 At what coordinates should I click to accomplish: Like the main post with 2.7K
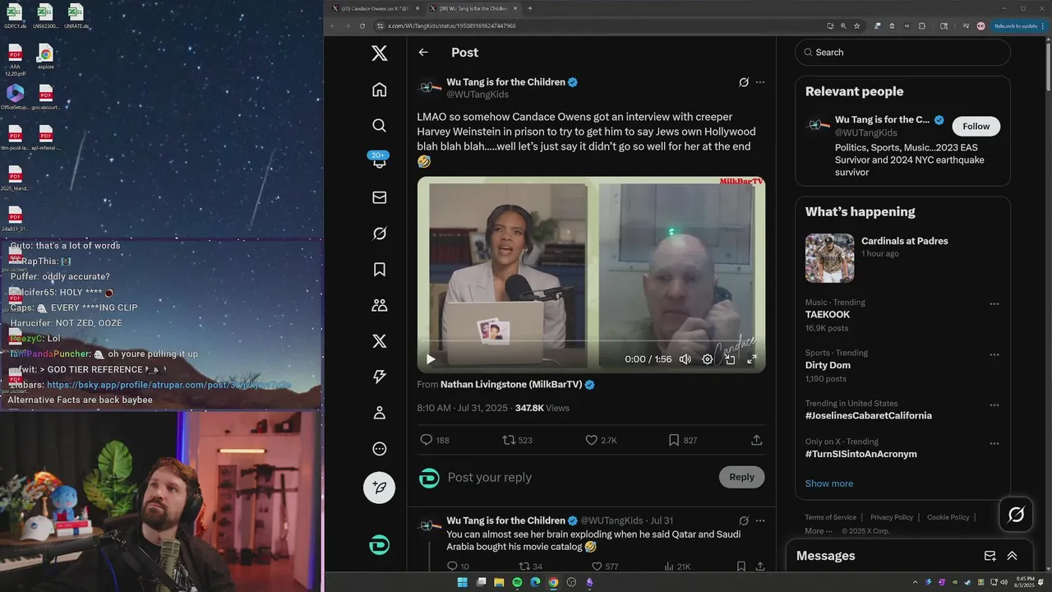click(x=601, y=440)
